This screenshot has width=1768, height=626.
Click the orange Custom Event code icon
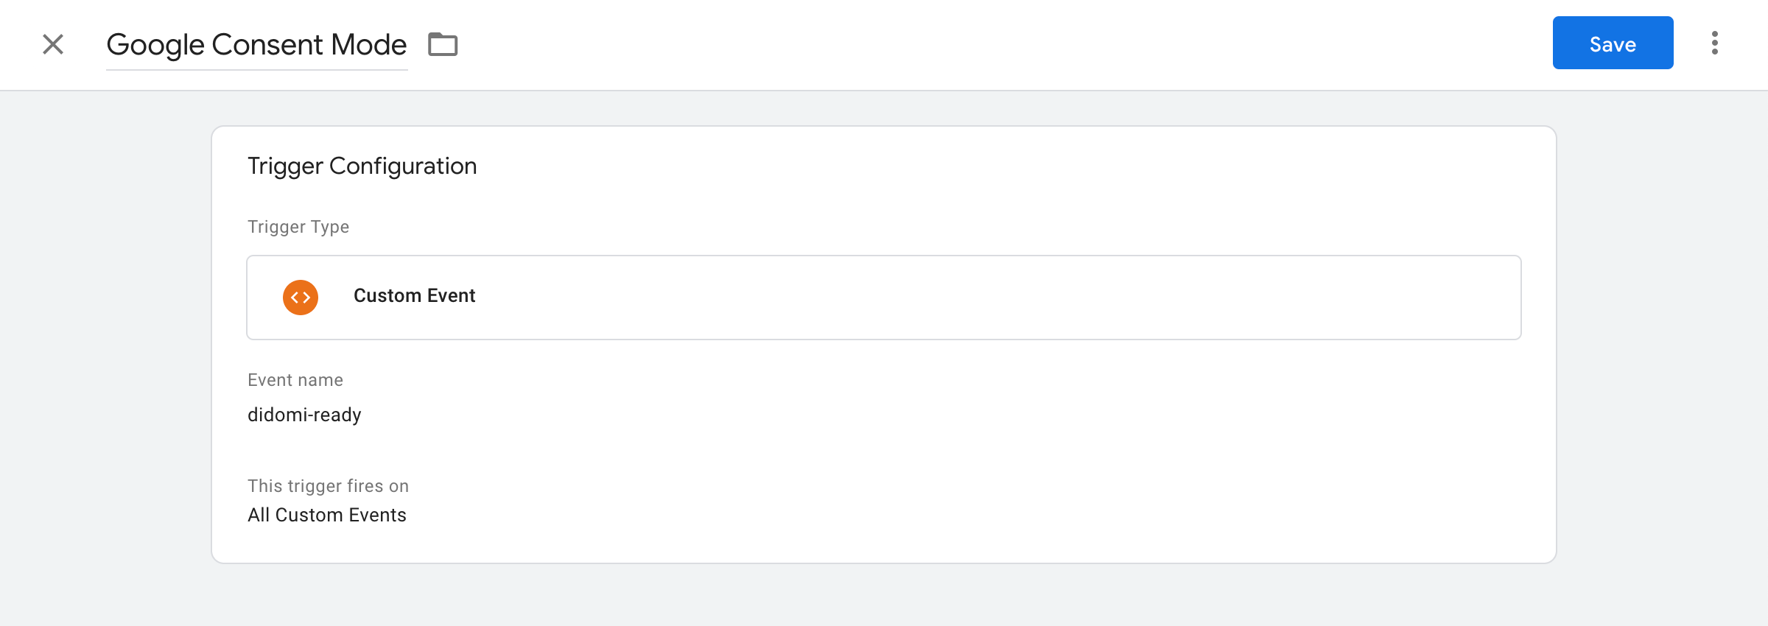pyautogui.click(x=301, y=298)
